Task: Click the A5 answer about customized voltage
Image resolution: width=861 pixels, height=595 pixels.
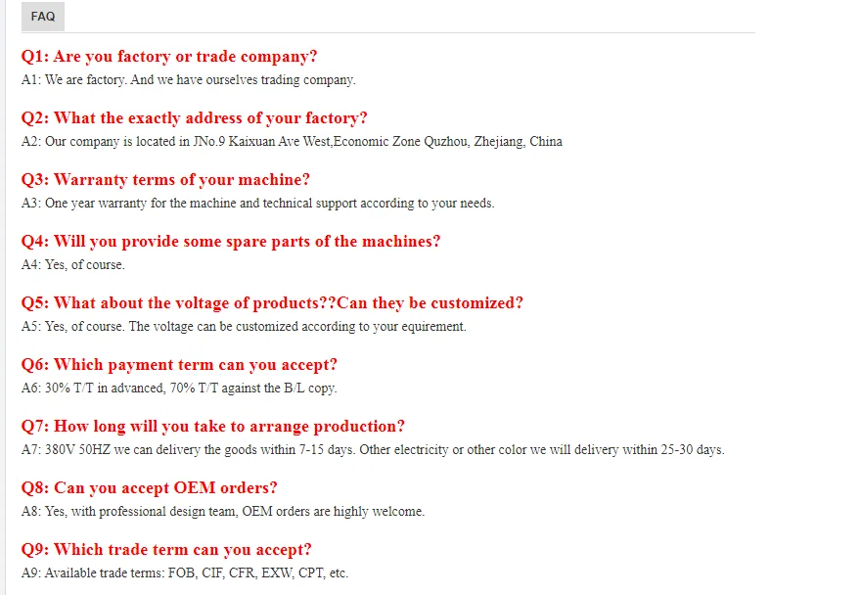Action: tap(244, 327)
